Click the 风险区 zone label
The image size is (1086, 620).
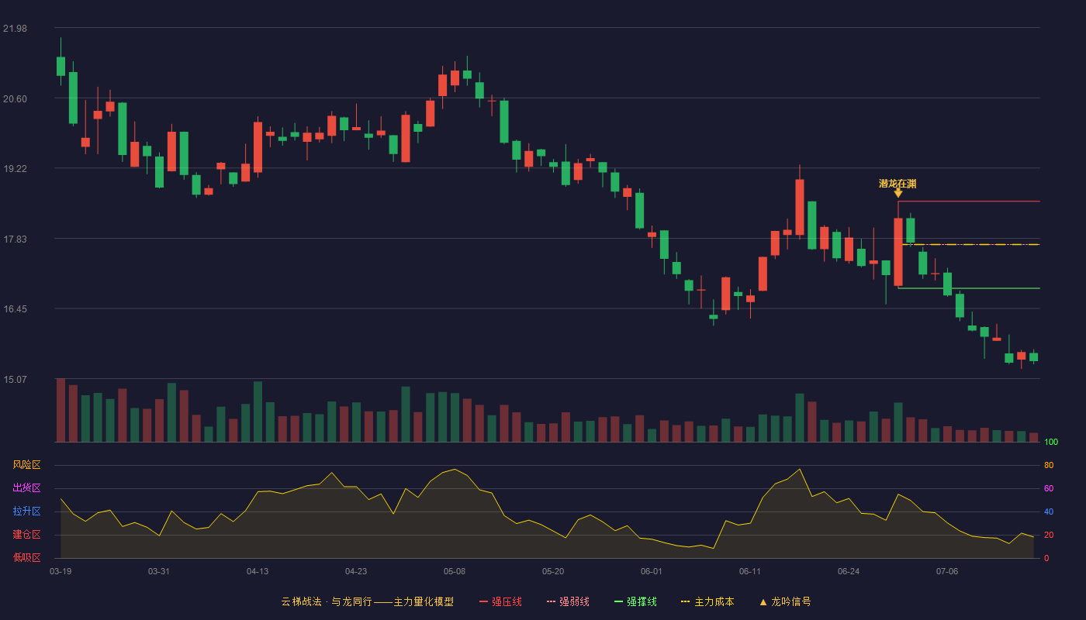pyautogui.click(x=26, y=465)
